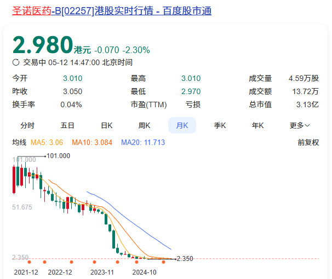The width and height of the screenshot is (332, 279).
Task: Click the 2024-10 date axis label
Action: 144,272
